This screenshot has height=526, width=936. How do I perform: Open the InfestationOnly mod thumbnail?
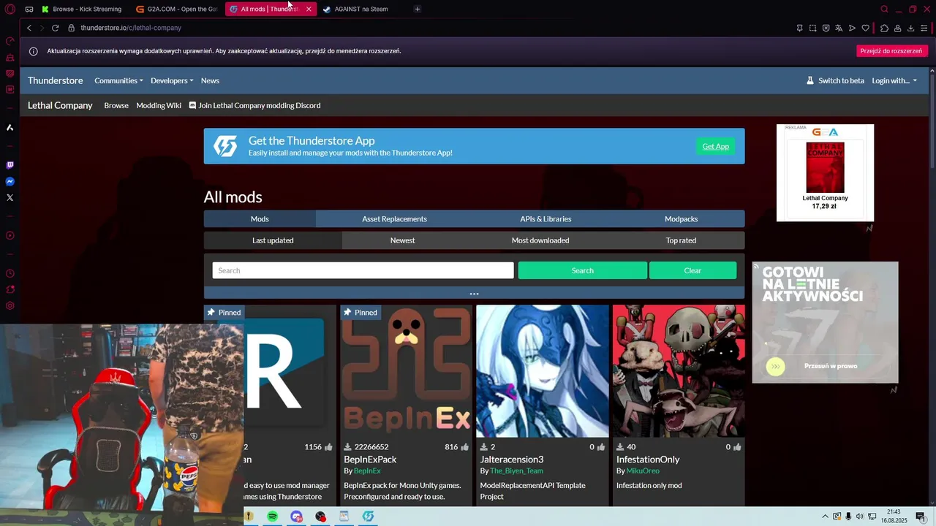pyautogui.click(x=679, y=371)
